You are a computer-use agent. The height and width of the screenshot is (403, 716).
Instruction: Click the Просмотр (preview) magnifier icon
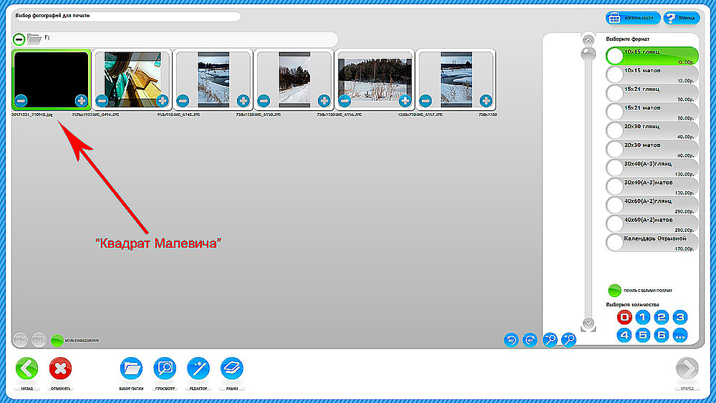(x=165, y=369)
